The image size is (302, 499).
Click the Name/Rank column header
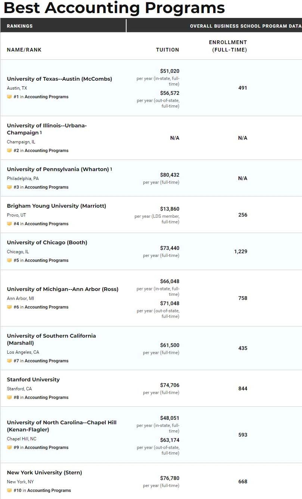pos(24,50)
